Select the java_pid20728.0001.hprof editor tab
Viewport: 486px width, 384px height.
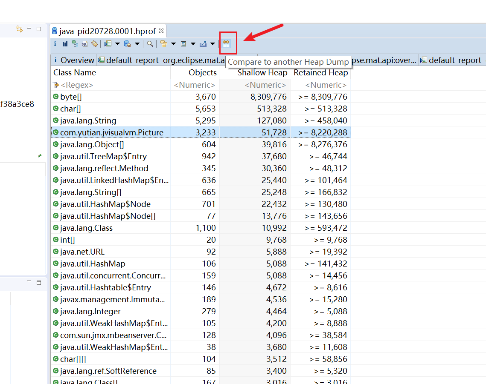[107, 31]
